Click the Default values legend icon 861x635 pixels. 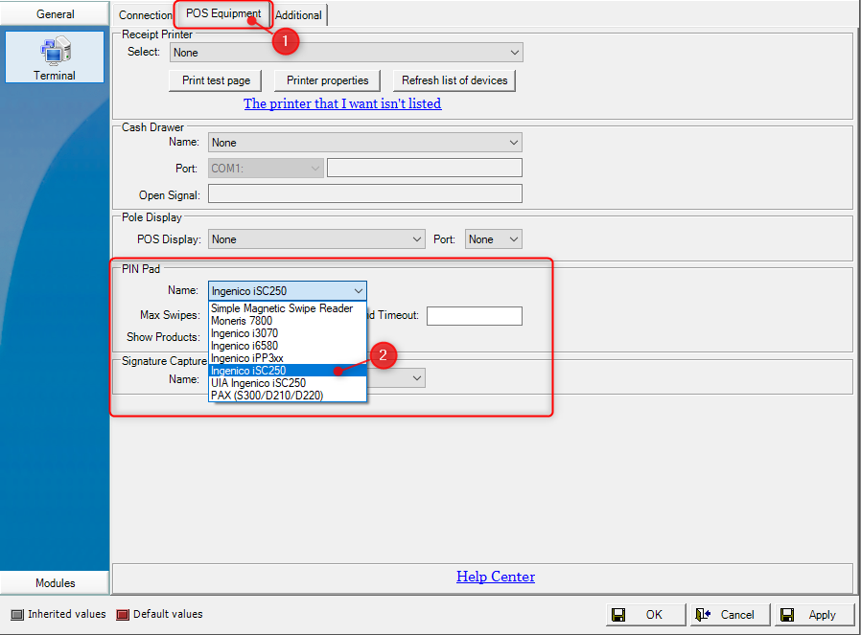[123, 615]
